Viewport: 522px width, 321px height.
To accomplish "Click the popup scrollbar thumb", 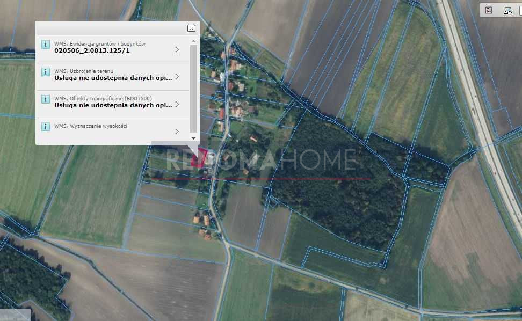I will pyautogui.click(x=194, y=89).
